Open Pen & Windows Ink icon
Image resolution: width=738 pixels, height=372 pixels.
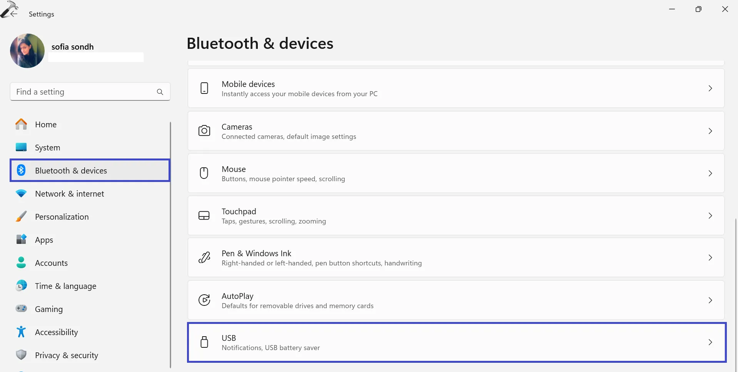204,257
